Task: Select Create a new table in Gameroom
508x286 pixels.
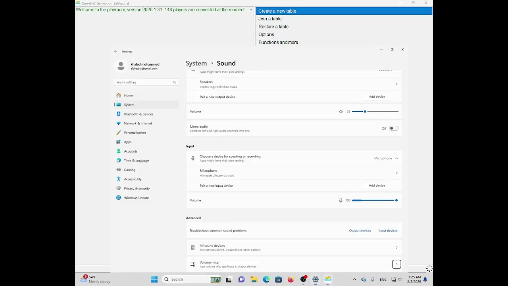Action: click(344, 11)
